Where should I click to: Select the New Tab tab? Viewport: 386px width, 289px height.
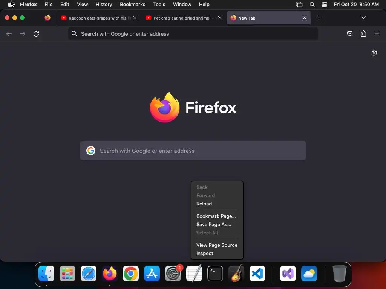coord(269,18)
